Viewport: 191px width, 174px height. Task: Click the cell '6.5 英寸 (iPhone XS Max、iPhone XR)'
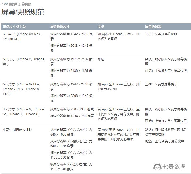click(x=22, y=37)
